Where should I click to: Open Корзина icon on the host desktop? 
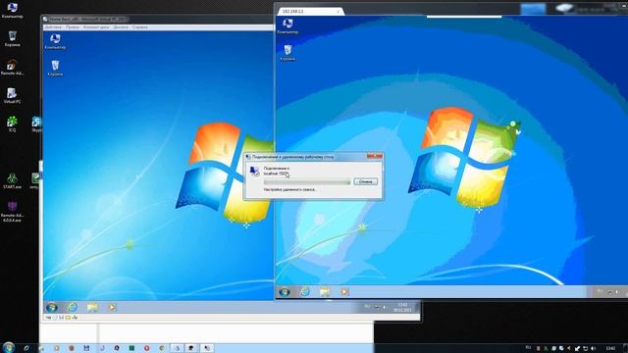click(x=13, y=38)
